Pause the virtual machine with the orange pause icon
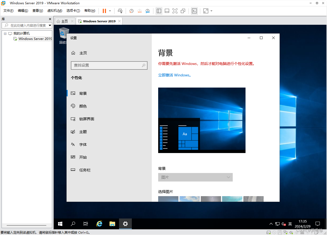 pos(104,11)
